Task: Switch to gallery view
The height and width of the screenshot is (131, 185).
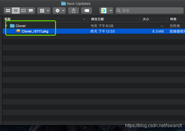Action: 31,11
